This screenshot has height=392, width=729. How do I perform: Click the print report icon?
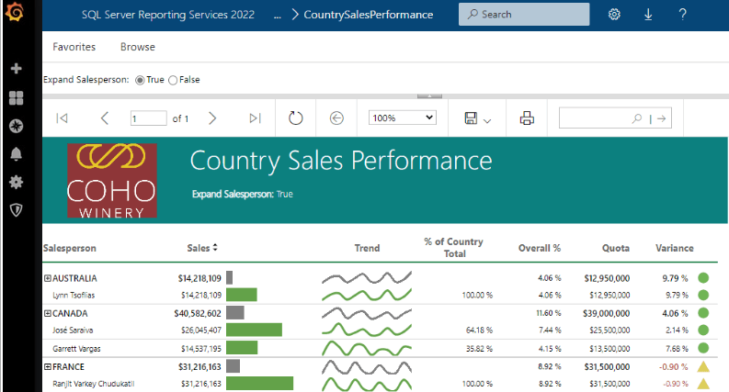(x=527, y=118)
